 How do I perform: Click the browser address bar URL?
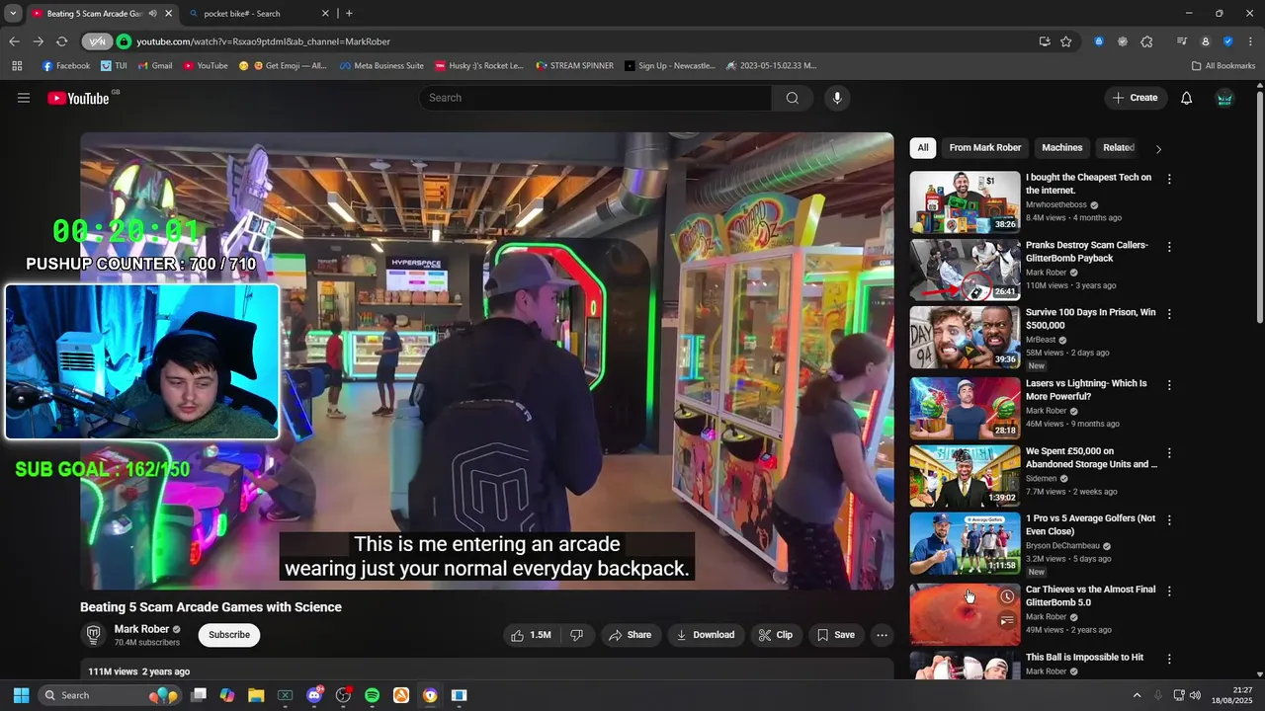[x=263, y=41]
